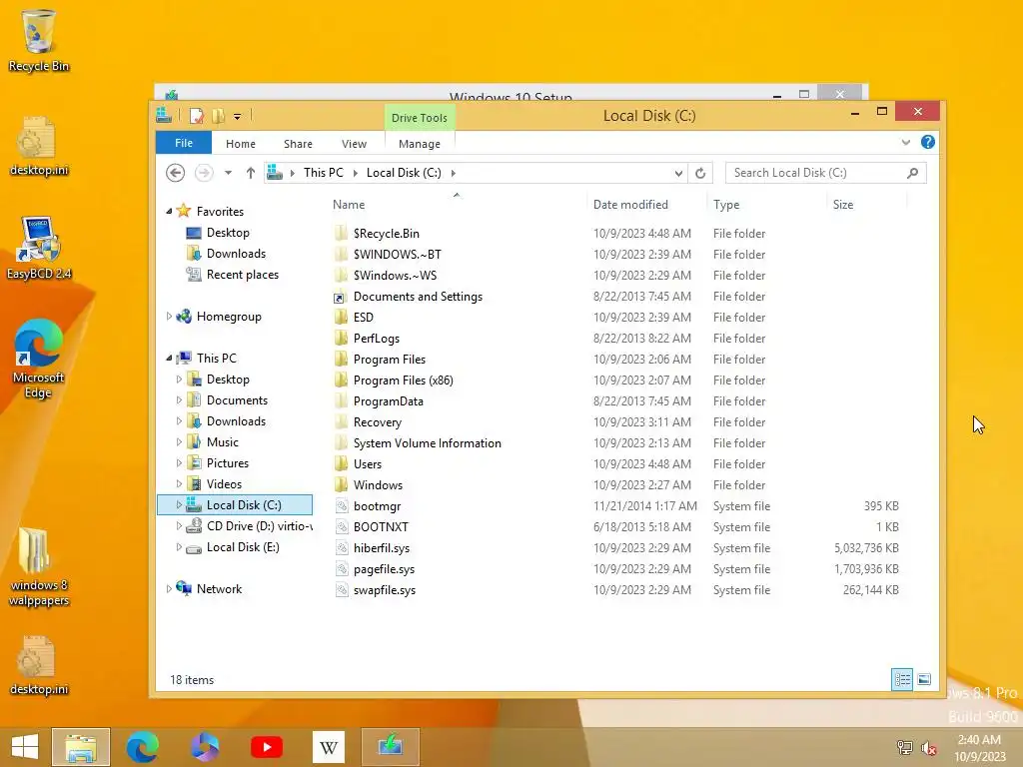Select Pictures under This PC
The width and height of the screenshot is (1023, 767).
[227, 463]
